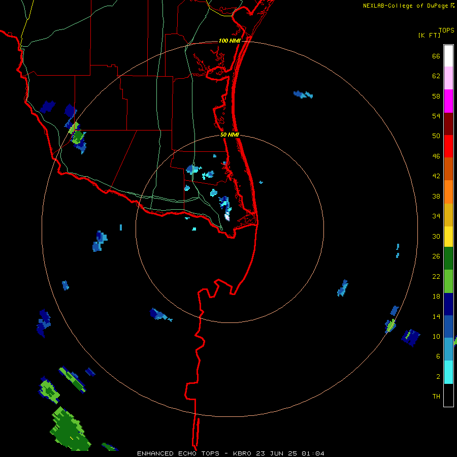This screenshot has width=457, height=457.
Task: Click the 'KBRO' radar site identifier
Action: [243, 453]
